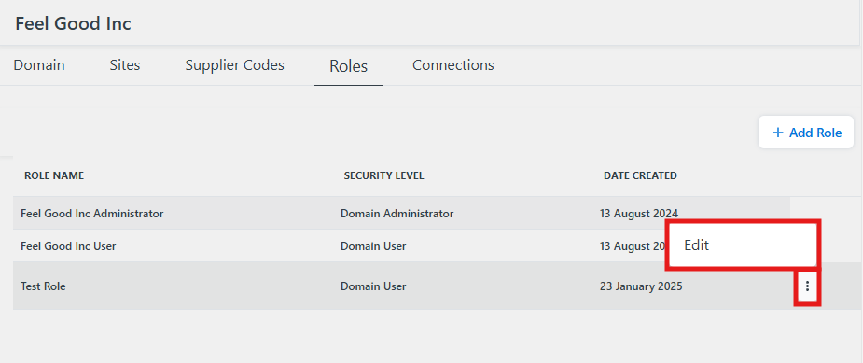
Task: Click the SECURITY LEVEL column header
Action: [383, 175]
